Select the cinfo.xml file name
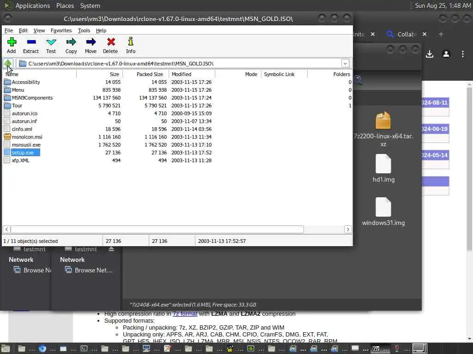Screen dimensions: 473x354 pos(22,129)
